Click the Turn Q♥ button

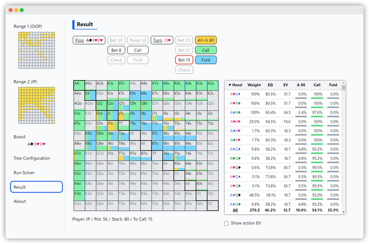(x=162, y=40)
